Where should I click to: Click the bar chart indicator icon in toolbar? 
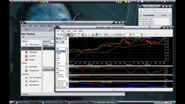[82, 35]
